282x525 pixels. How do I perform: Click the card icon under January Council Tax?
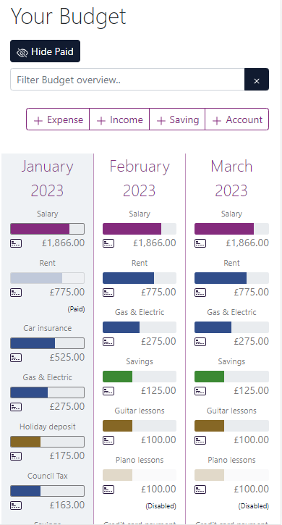tap(16, 505)
